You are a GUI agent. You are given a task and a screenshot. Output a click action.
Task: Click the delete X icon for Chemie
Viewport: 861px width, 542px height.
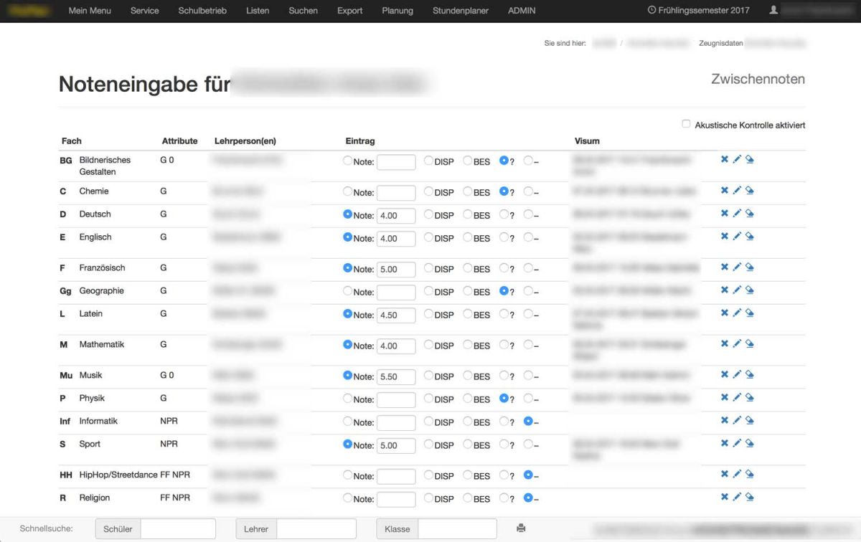point(725,191)
